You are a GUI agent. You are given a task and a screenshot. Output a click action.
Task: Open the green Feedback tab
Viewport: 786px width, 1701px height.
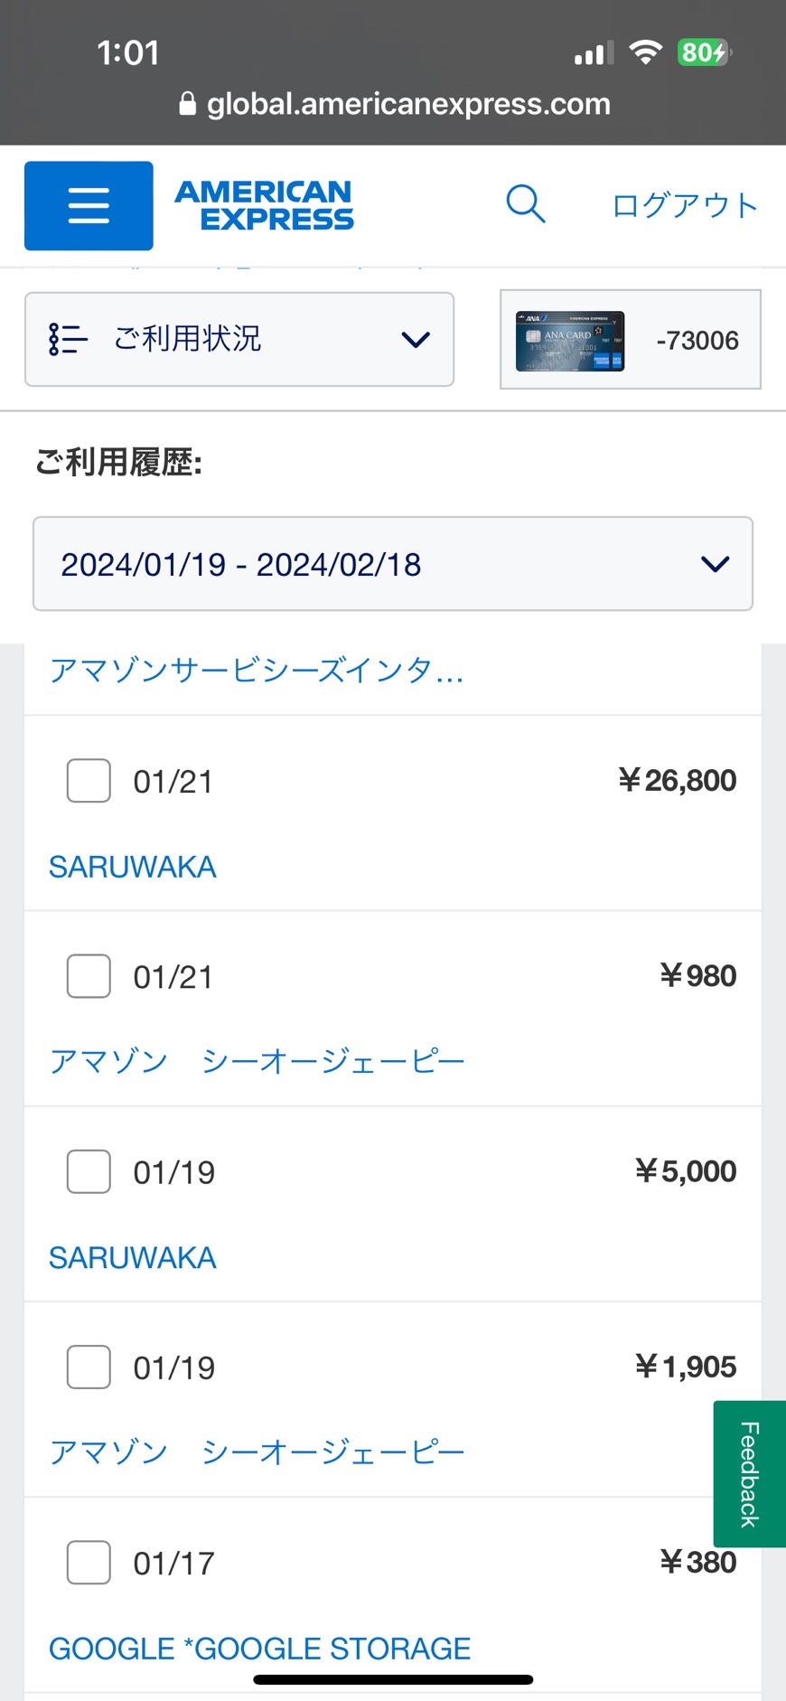click(749, 1474)
